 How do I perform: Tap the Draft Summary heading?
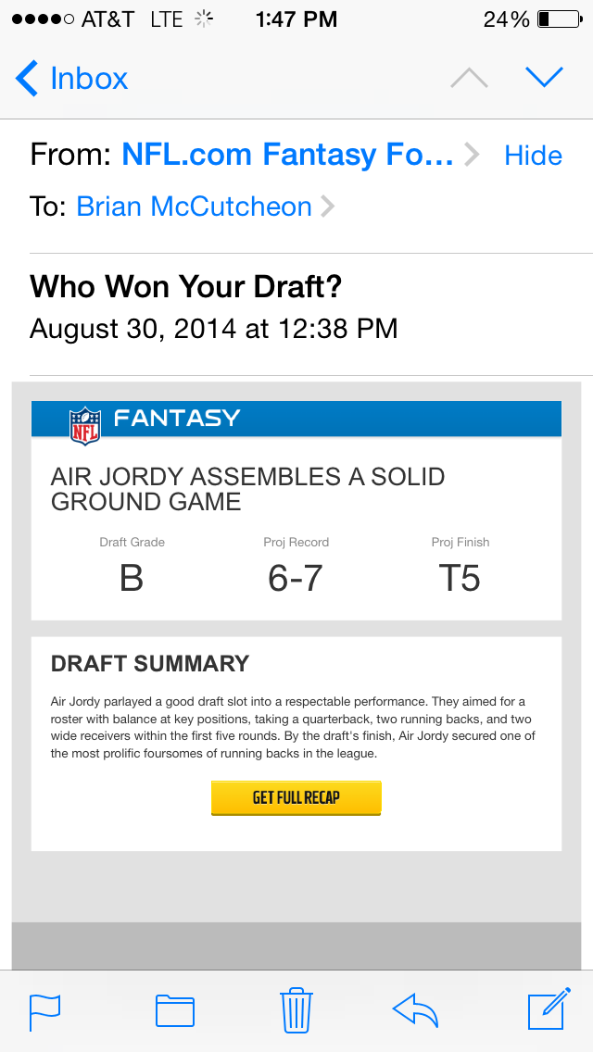pos(150,664)
